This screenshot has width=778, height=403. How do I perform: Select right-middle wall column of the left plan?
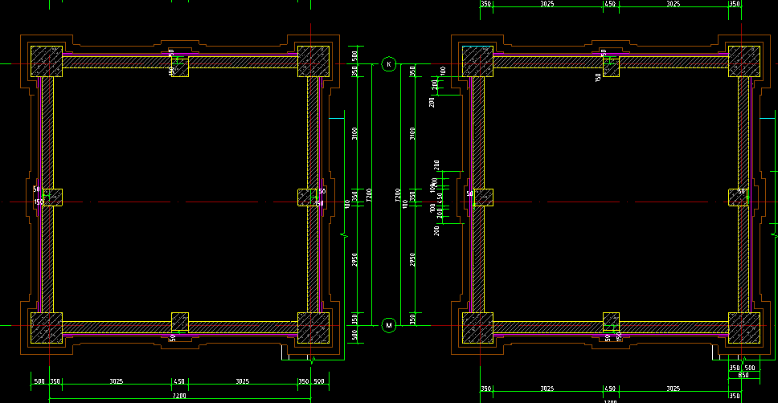point(307,197)
